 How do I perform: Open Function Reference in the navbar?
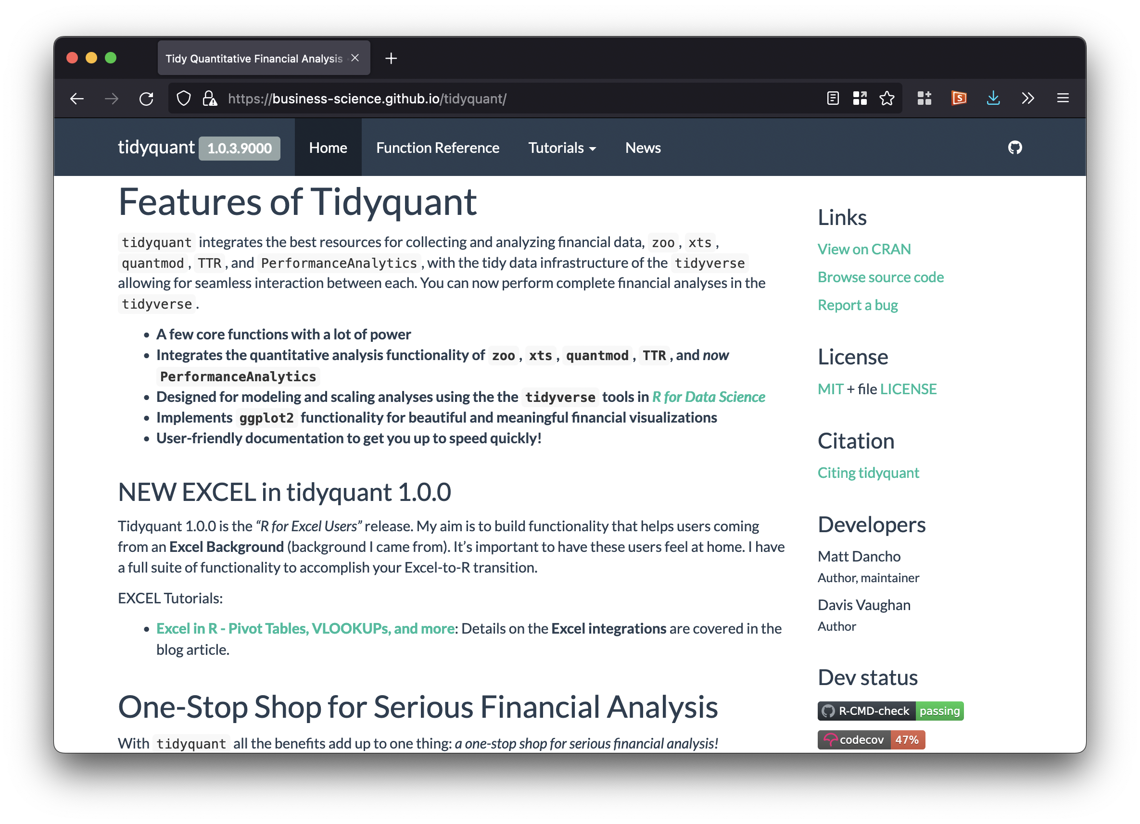click(x=437, y=148)
